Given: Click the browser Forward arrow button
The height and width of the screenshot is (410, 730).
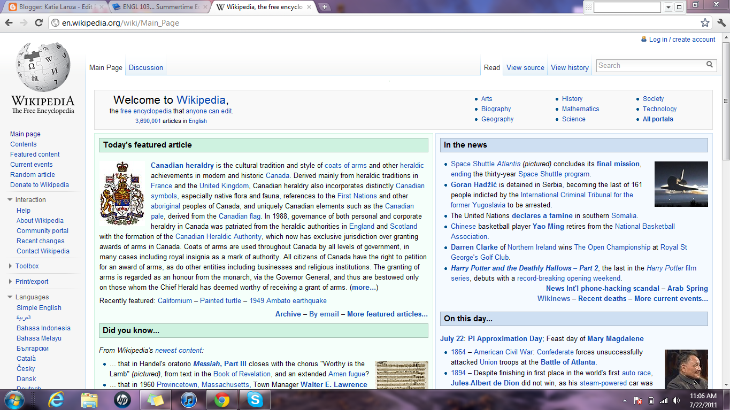Looking at the screenshot, I should click(x=24, y=23).
